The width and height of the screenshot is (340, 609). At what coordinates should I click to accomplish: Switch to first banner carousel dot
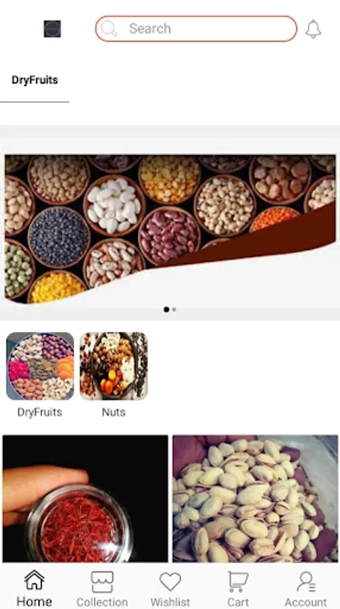point(166,309)
